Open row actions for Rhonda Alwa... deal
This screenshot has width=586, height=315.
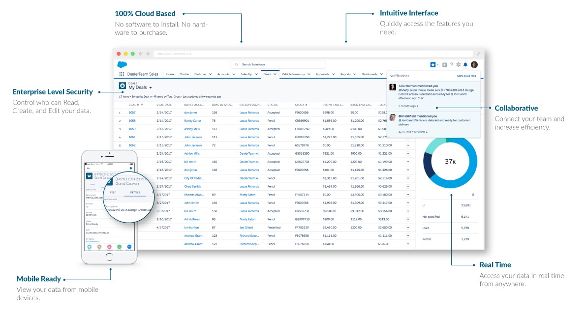tap(408, 195)
